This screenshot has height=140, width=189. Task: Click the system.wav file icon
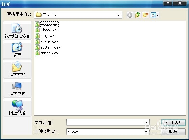(x=37, y=47)
